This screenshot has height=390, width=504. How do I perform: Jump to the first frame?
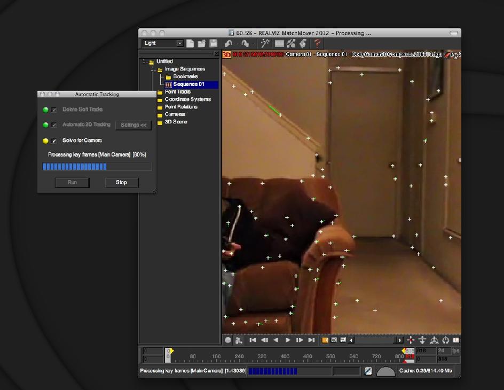coord(253,340)
